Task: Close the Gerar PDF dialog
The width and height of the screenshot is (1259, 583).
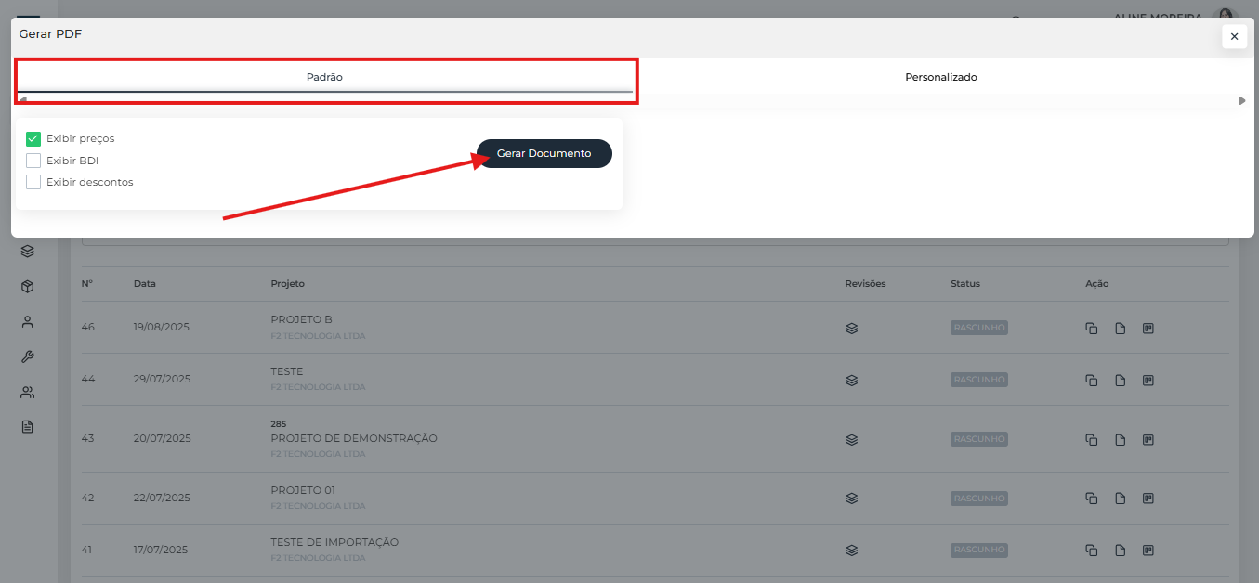Action: click(1234, 37)
